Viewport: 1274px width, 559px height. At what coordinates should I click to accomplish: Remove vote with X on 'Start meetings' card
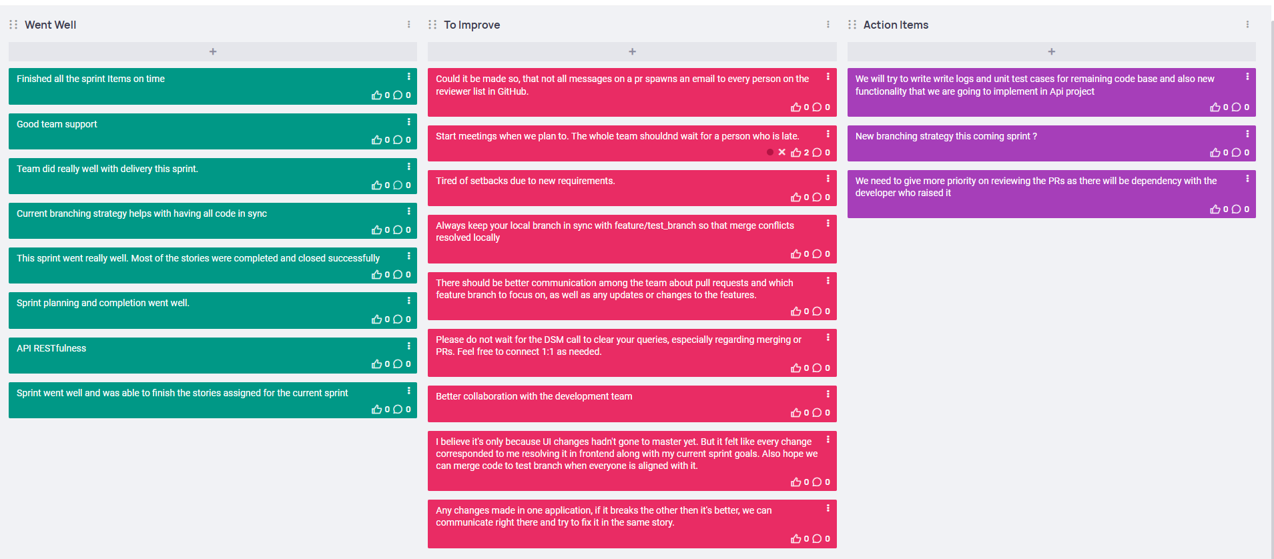pos(782,152)
